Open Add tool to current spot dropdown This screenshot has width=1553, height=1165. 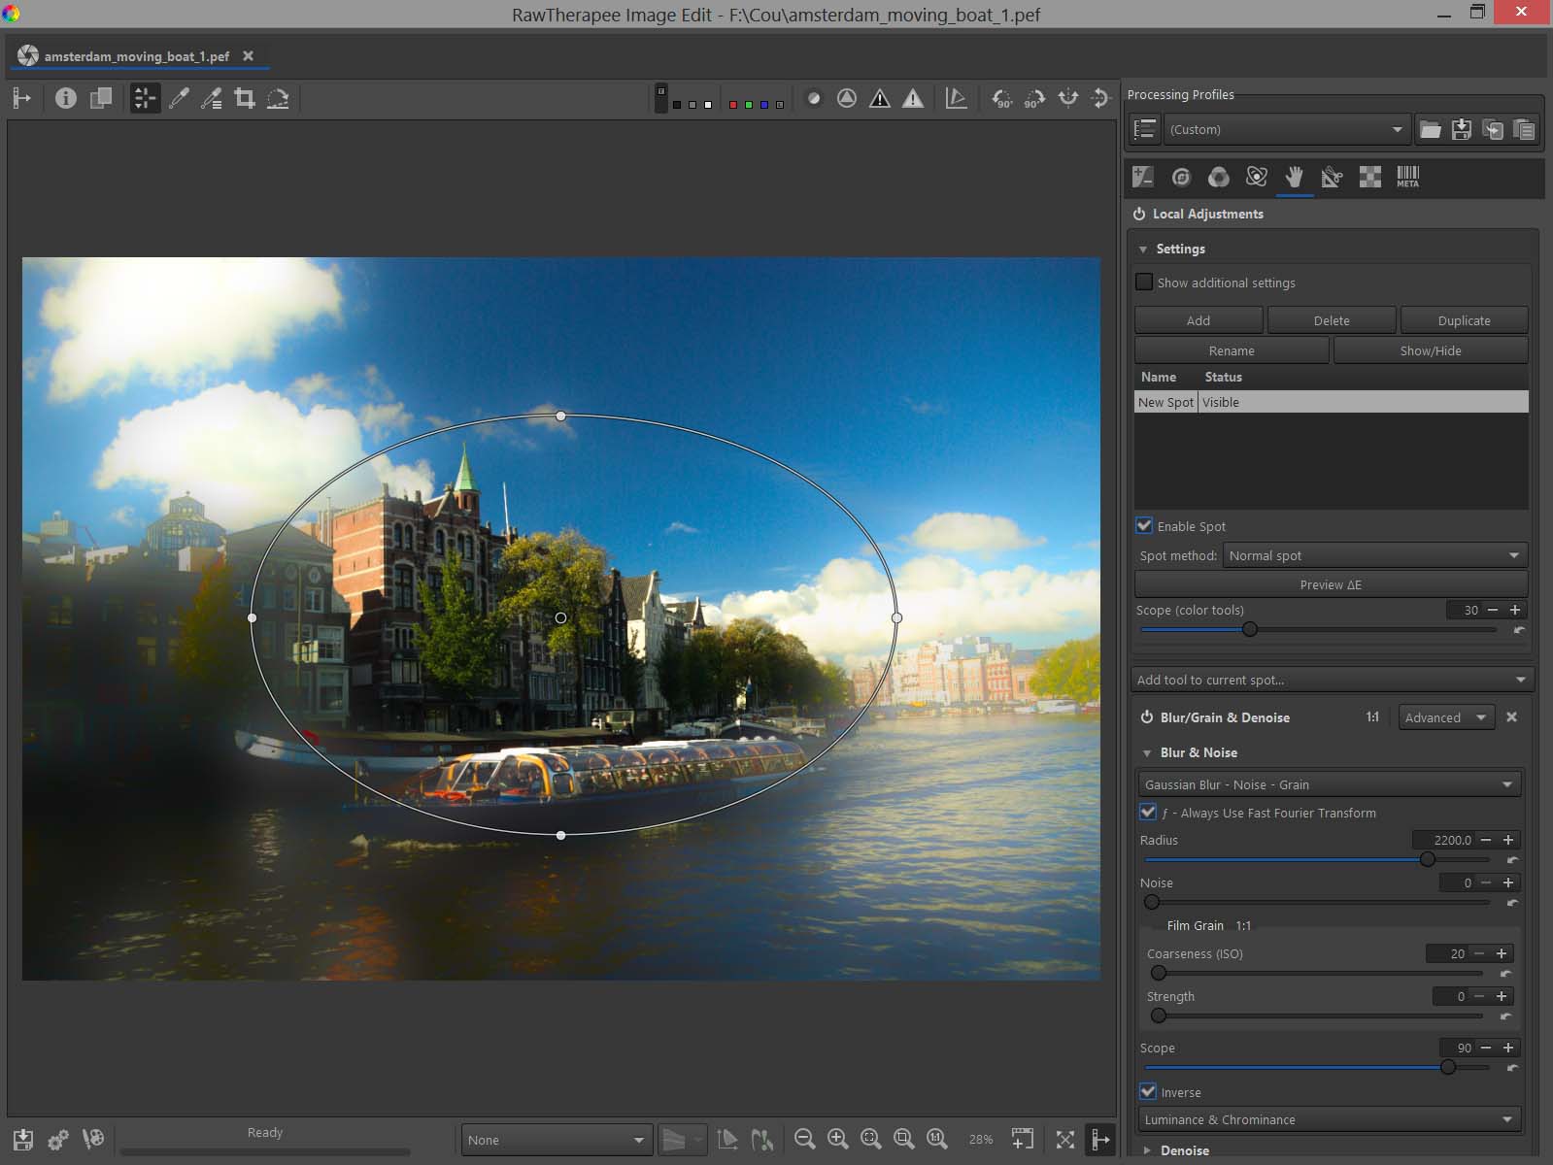[x=1331, y=680]
